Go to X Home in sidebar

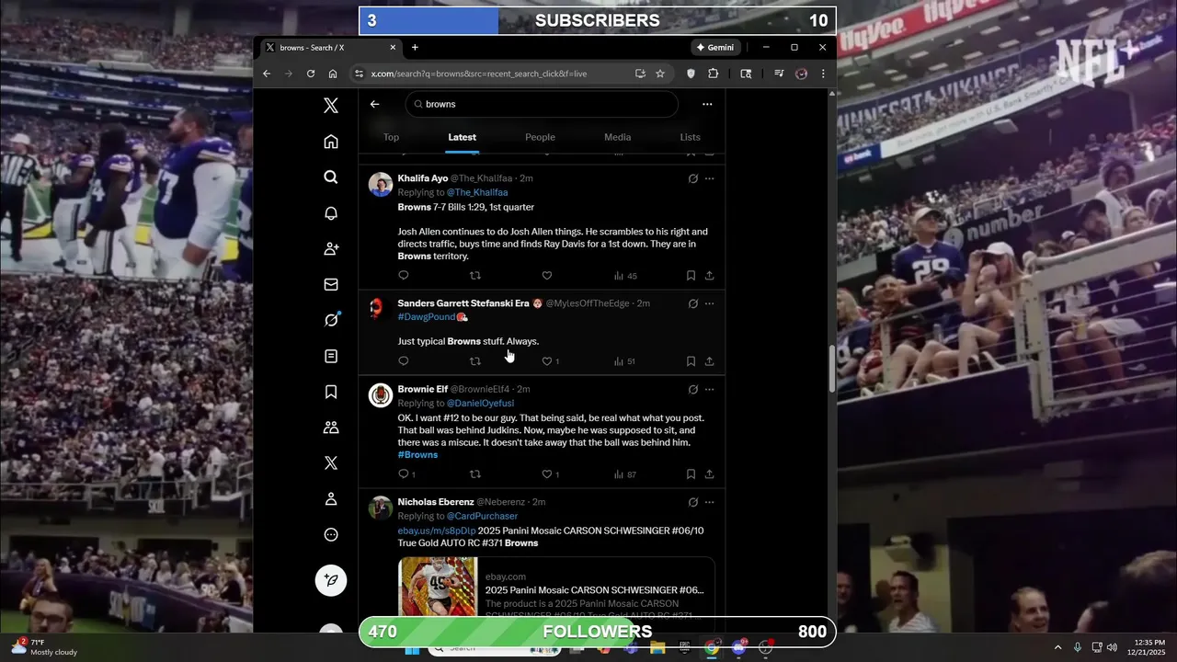(331, 142)
